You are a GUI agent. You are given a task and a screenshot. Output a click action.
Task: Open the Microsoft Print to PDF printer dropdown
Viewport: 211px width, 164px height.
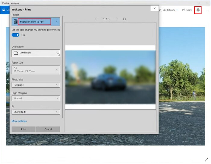pyautogui.click(x=36, y=22)
